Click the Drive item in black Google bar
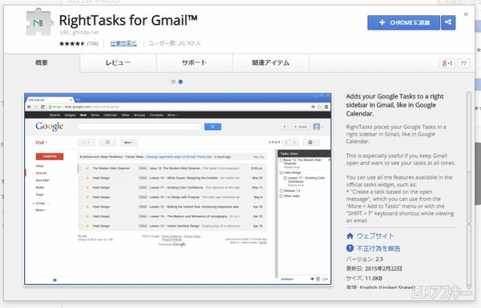 (x=95, y=115)
